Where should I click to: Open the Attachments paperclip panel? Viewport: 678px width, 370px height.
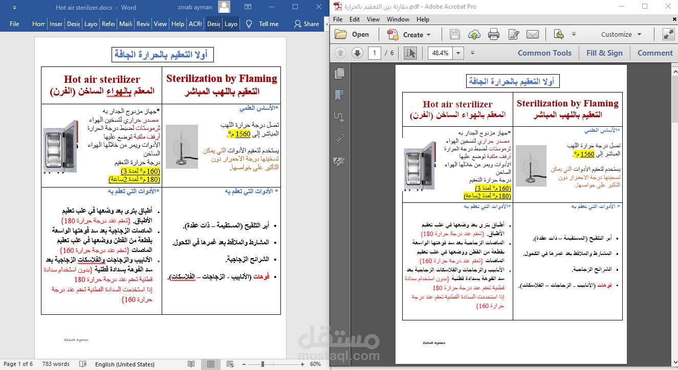pyautogui.click(x=339, y=138)
